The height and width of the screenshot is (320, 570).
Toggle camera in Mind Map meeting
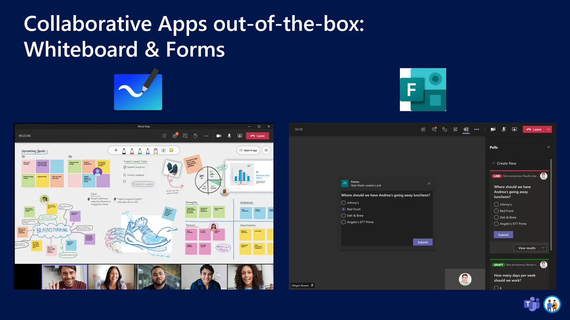click(x=219, y=136)
